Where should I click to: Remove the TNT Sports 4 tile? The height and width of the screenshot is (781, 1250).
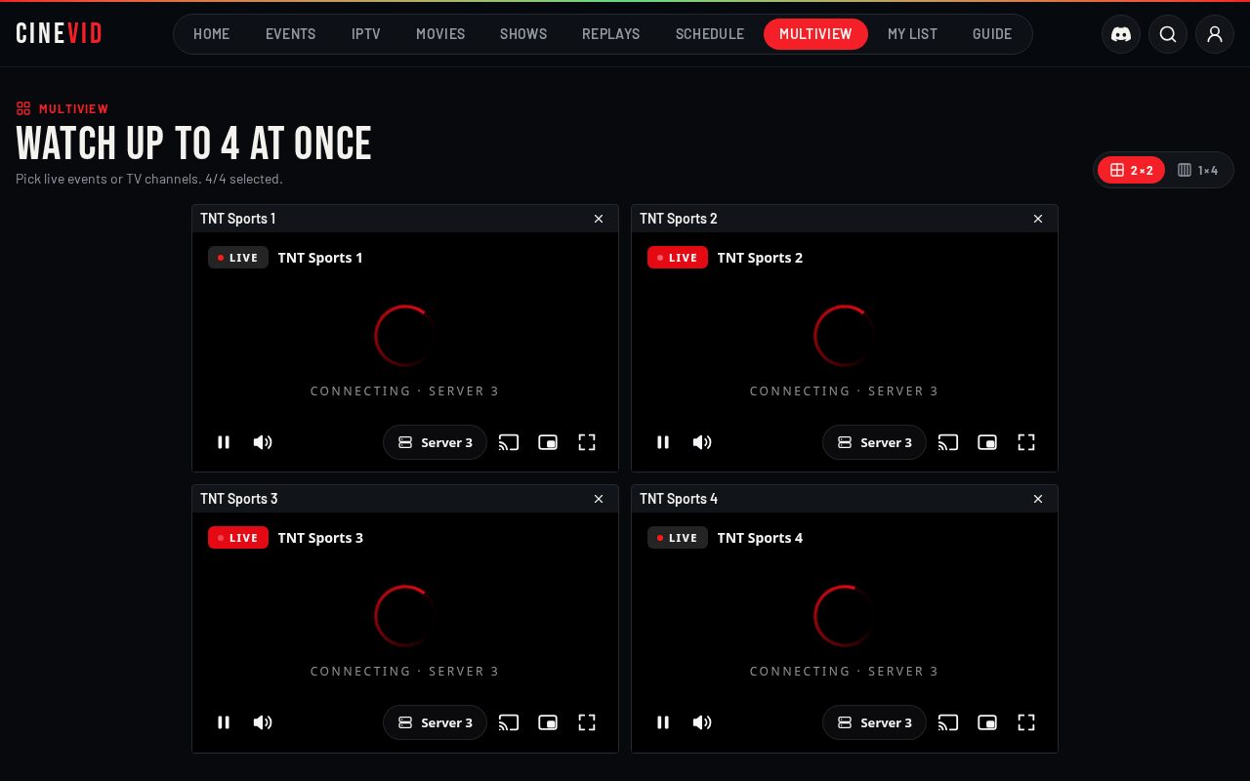click(x=1038, y=499)
